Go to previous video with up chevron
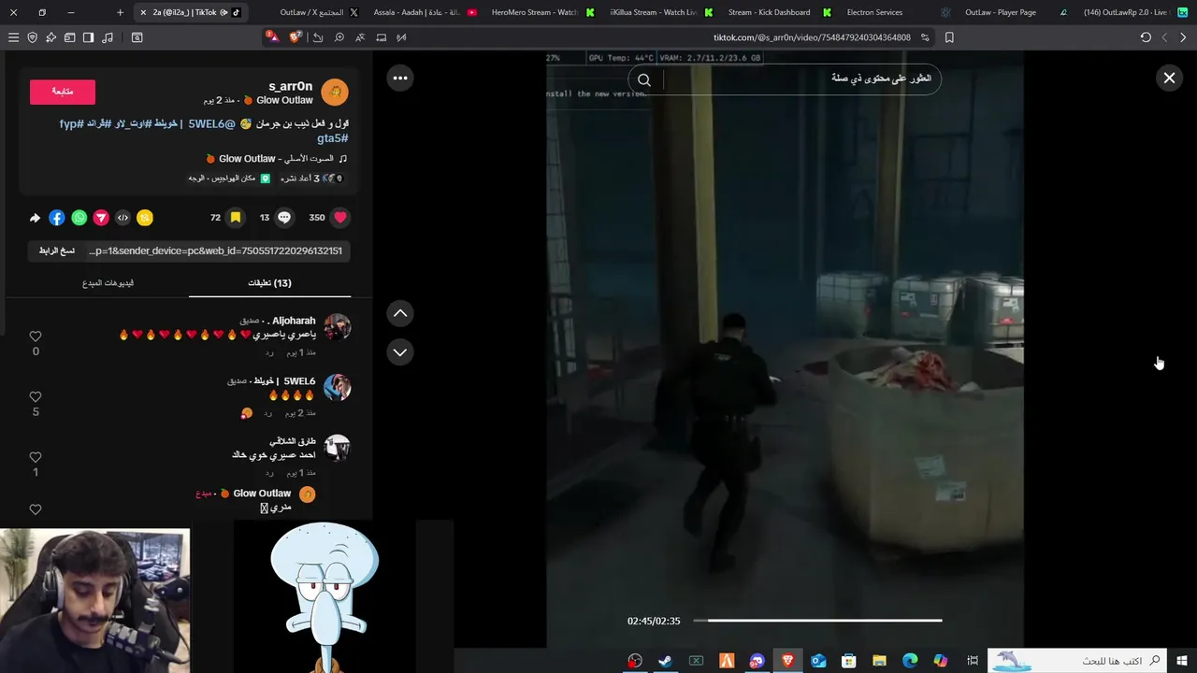Viewport: 1197px width, 673px height. [x=400, y=314]
